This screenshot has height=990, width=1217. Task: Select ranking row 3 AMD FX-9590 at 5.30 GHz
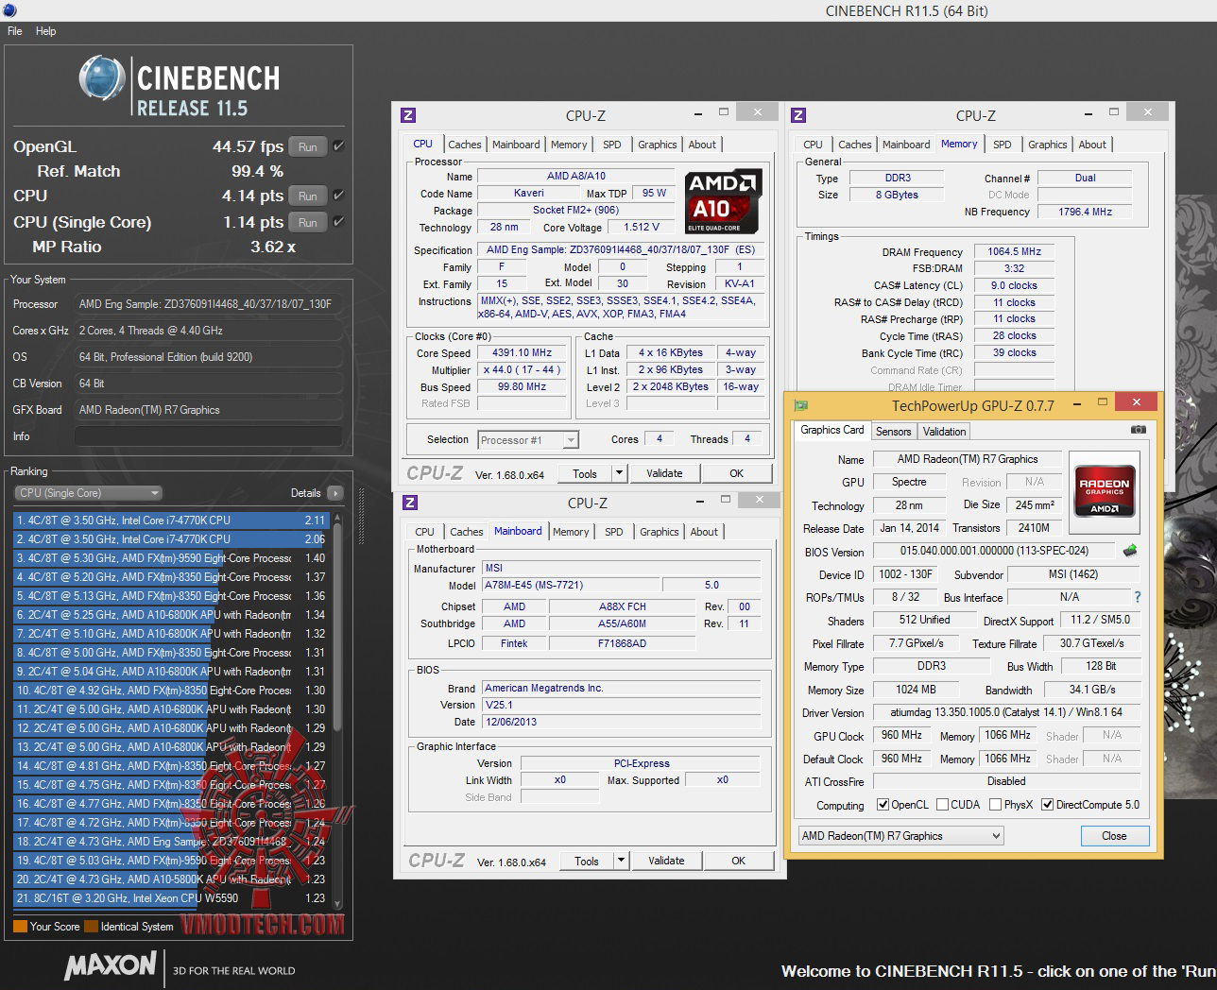pos(170,558)
